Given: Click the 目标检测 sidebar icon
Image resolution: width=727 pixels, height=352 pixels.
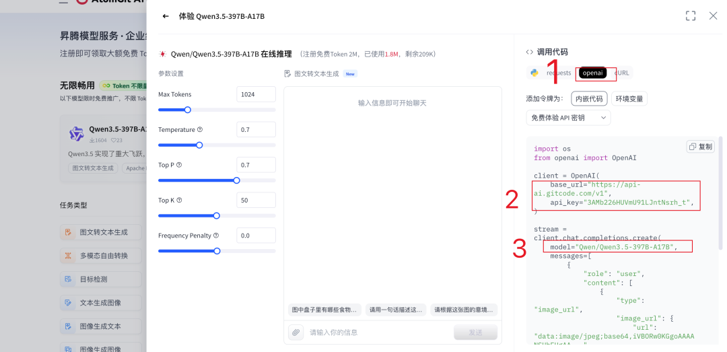Looking at the screenshot, I should (68, 279).
